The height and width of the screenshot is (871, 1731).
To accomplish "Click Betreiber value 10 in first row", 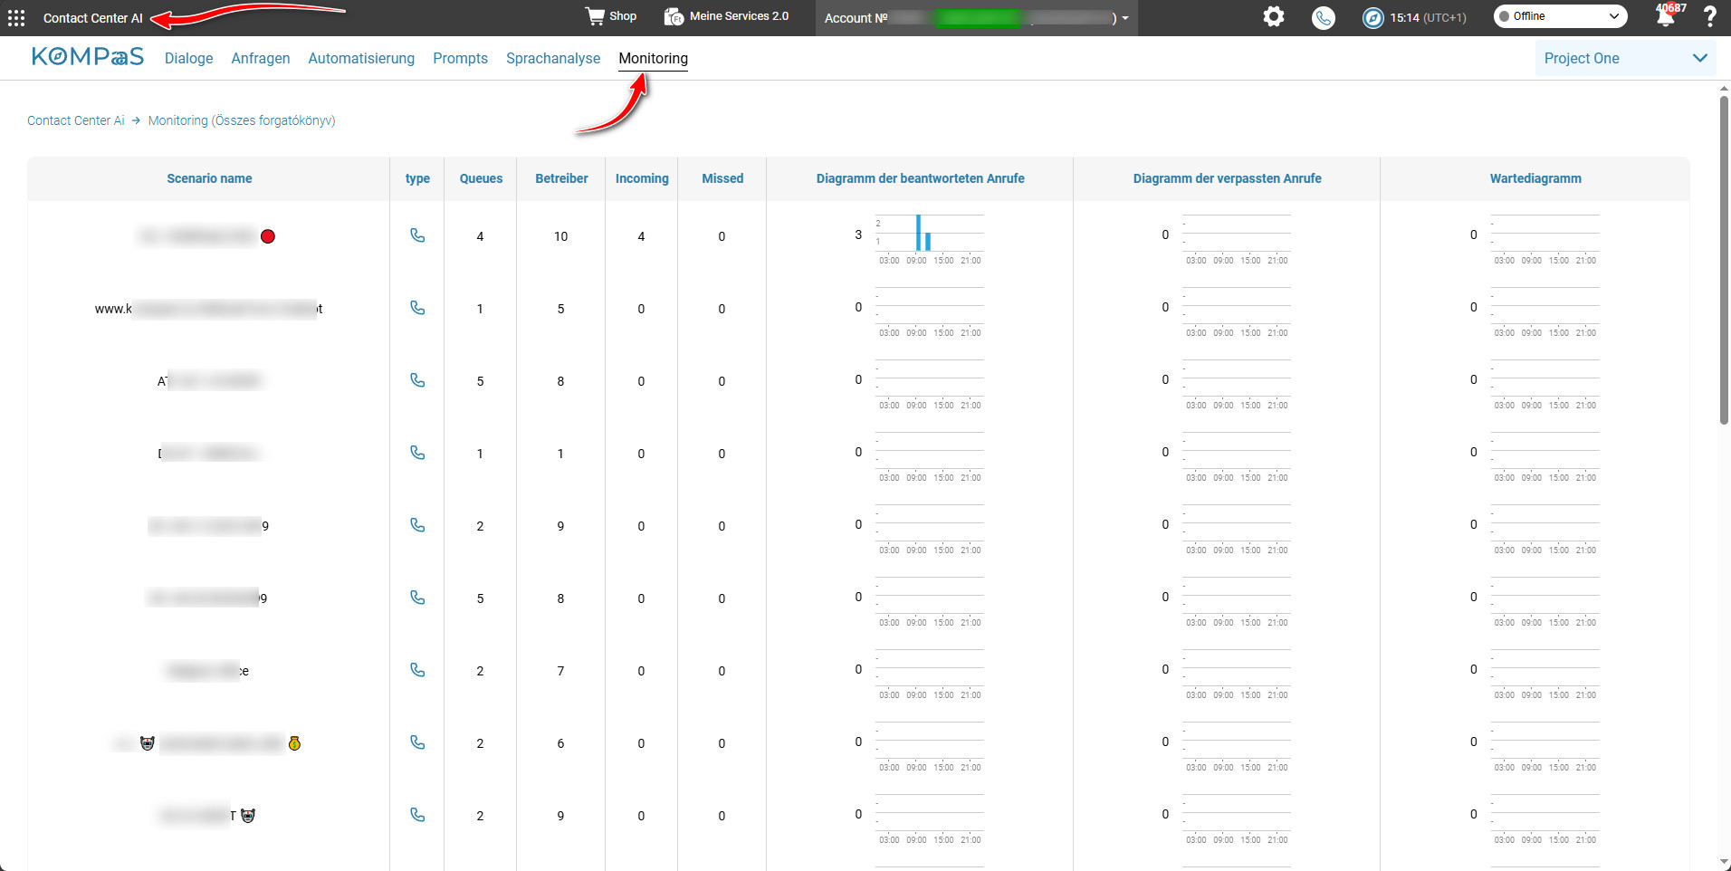I will coord(560,236).
